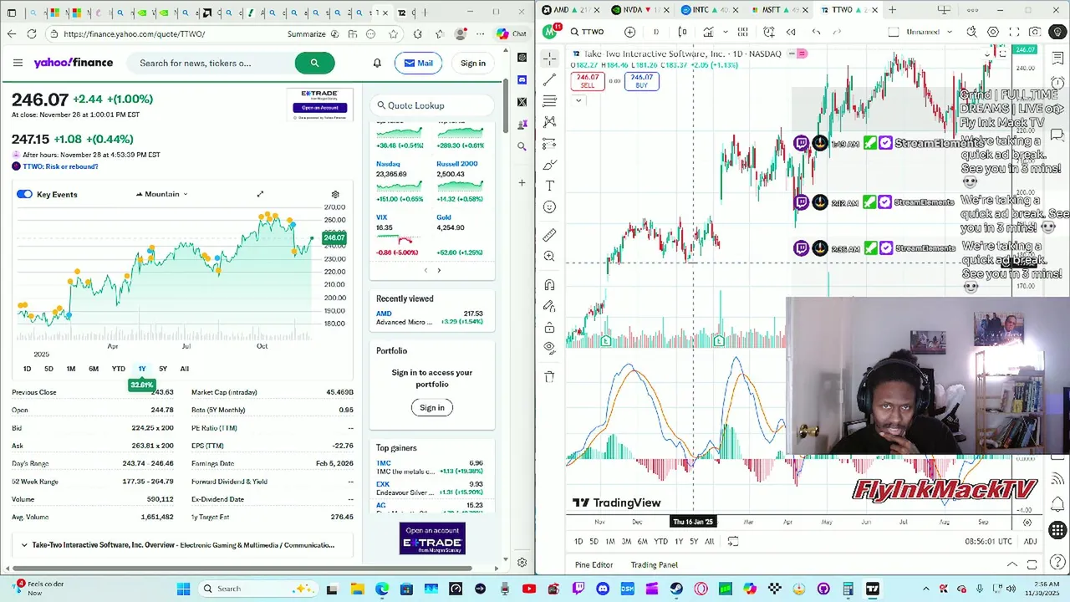
Task: Open the indicators button in TradingView
Action: point(708,32)
